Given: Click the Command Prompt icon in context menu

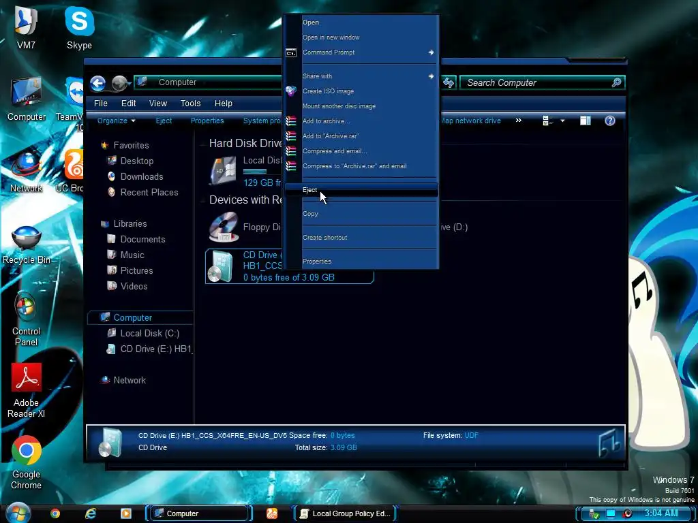Looking at the screenshot, I should click(290, 53).
